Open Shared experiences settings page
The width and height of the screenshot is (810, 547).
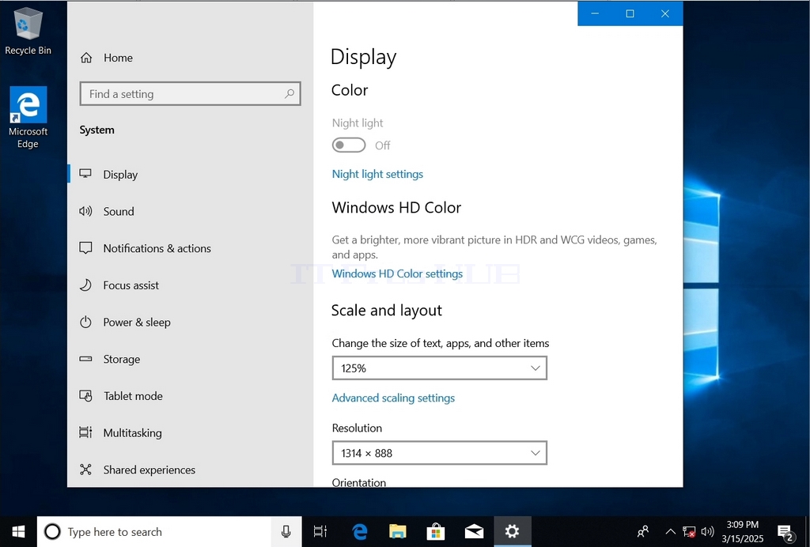[x=150, y=470]
